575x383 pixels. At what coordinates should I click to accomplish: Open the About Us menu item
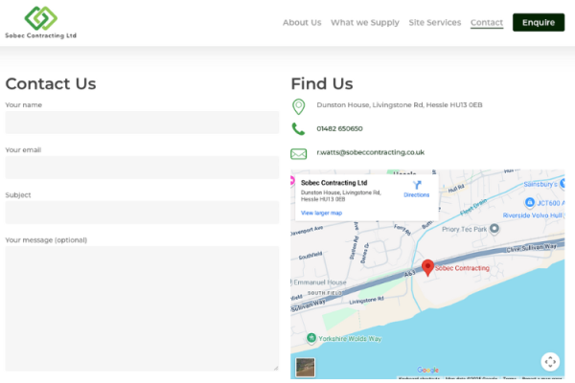302,22
